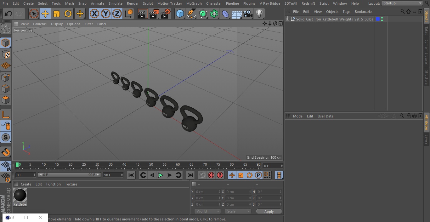Toggle the viewport layout icon
The width and height of the screenshot is (430, 222).
click(x=280, y=24)
